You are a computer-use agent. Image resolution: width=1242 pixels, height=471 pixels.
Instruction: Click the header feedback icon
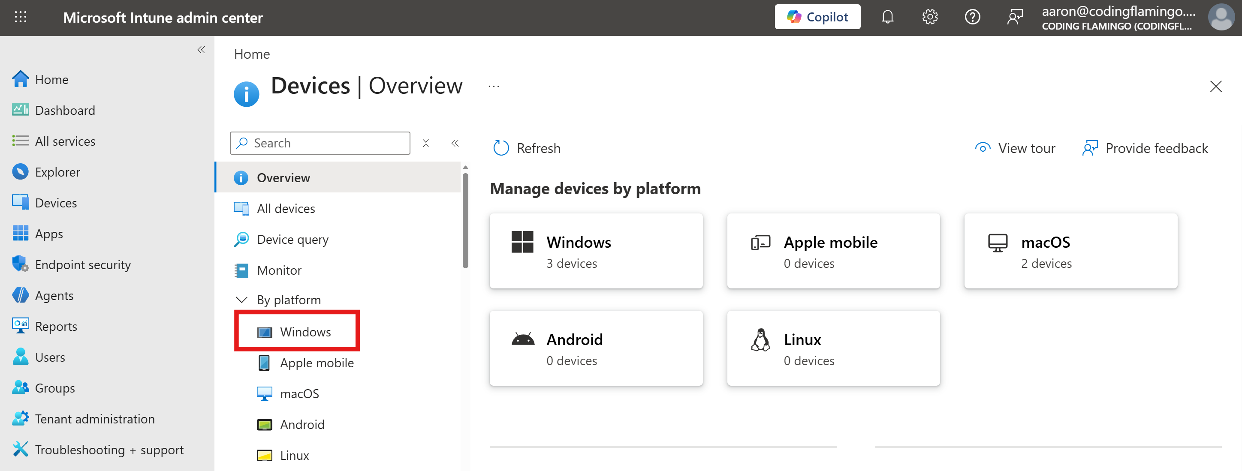(1014, 17)
